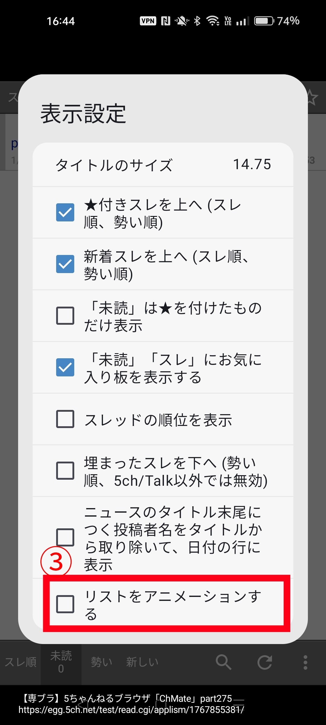The height and width of the screenshot is (725, 326).
Task: Select the 新しい sort tab
Action: pyautogui.click(x=142, y=662)
